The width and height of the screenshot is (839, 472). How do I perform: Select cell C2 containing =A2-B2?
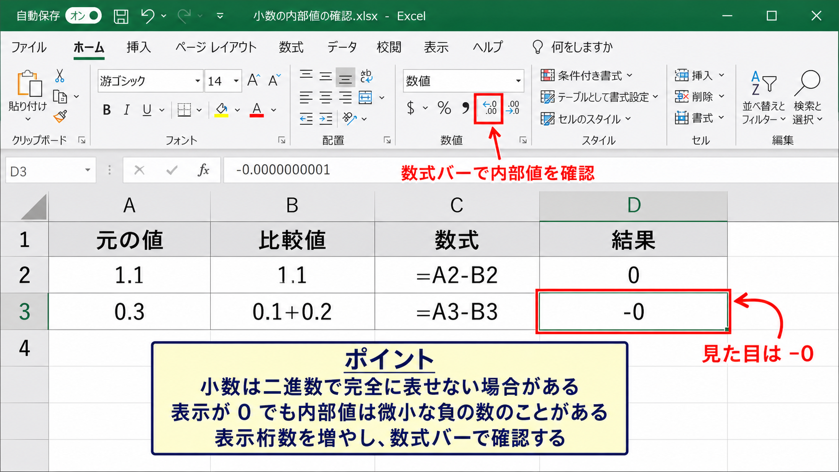point(457,275)
